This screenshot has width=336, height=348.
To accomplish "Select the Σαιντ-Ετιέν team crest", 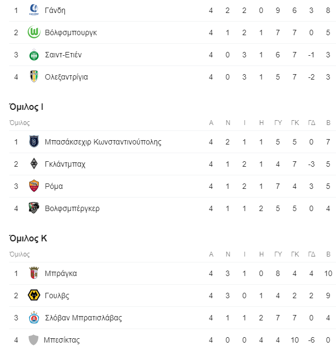I will point(34,55).
